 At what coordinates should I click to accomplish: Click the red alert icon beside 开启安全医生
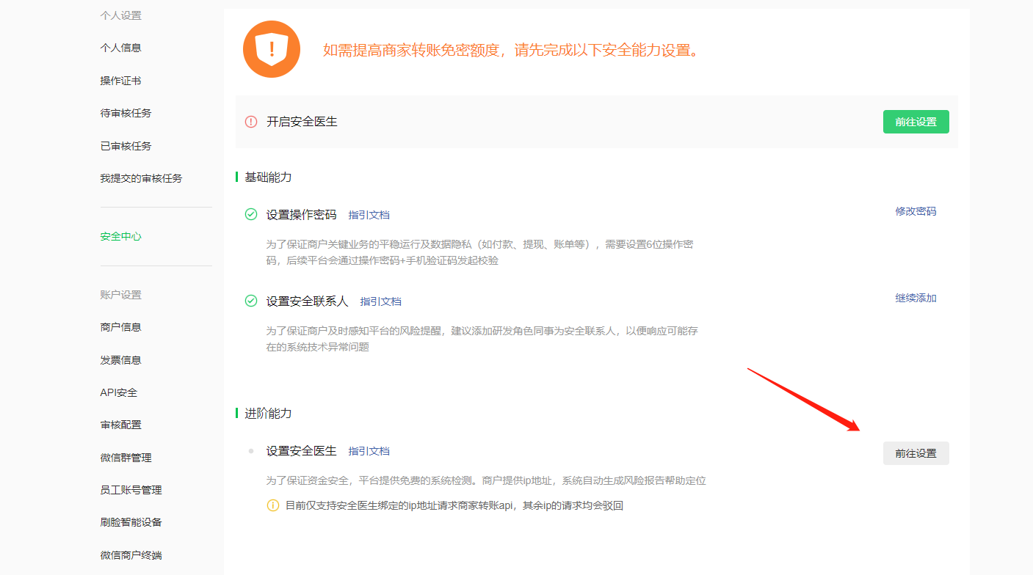pos(251,122)
